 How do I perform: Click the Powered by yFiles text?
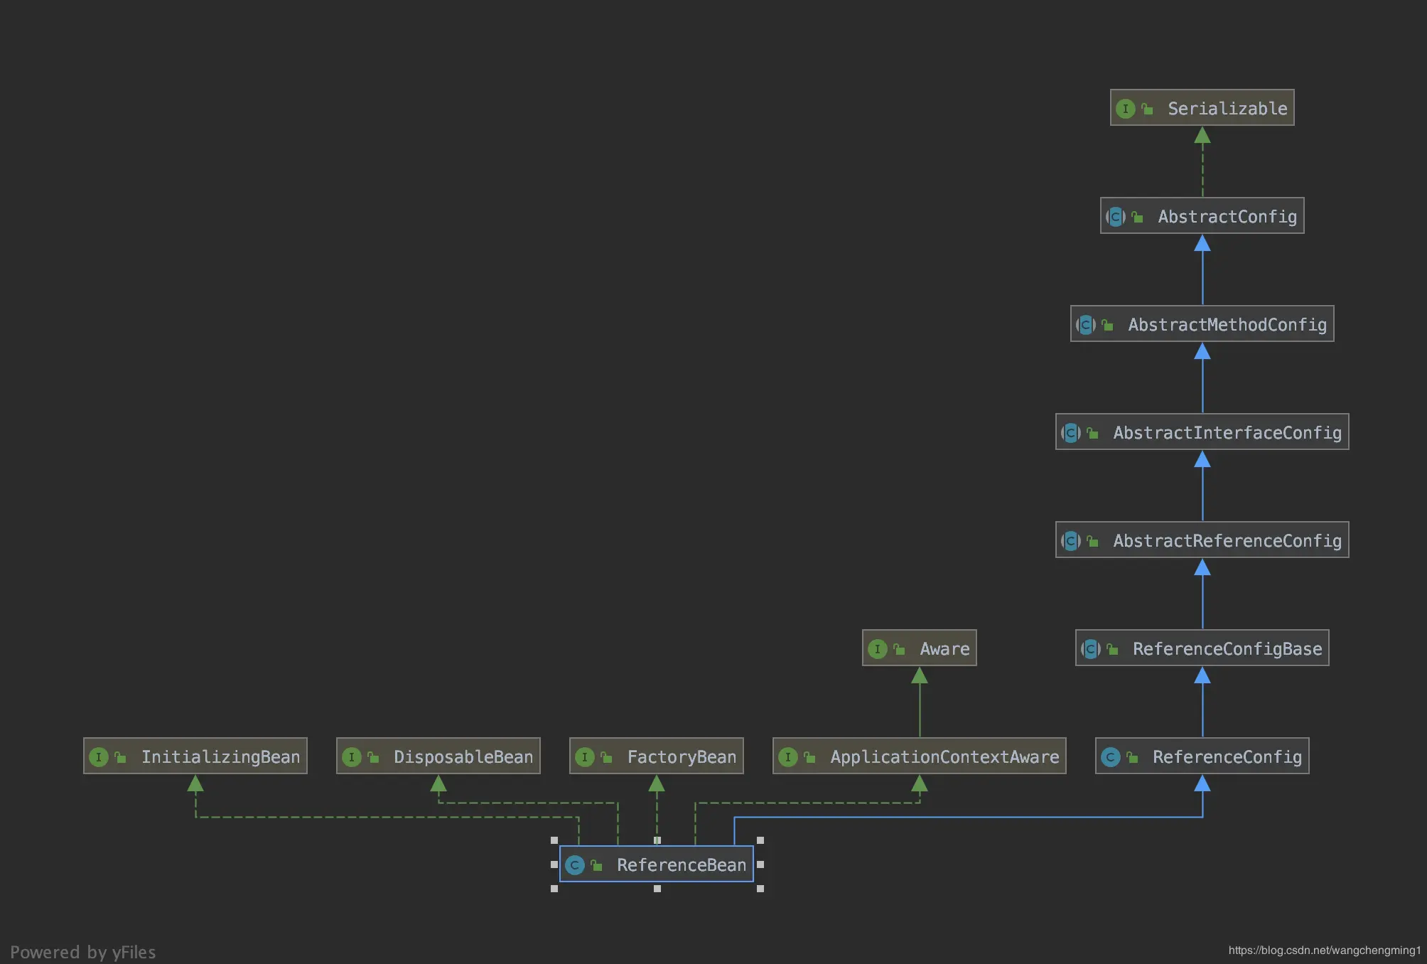coord(83,952)
